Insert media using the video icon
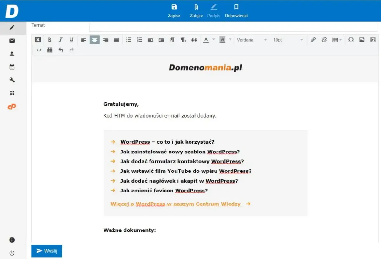 pos(373,40)
